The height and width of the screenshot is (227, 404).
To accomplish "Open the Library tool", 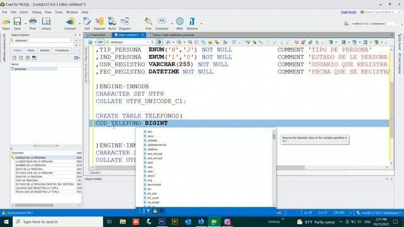I will click(x=46, y=24).
